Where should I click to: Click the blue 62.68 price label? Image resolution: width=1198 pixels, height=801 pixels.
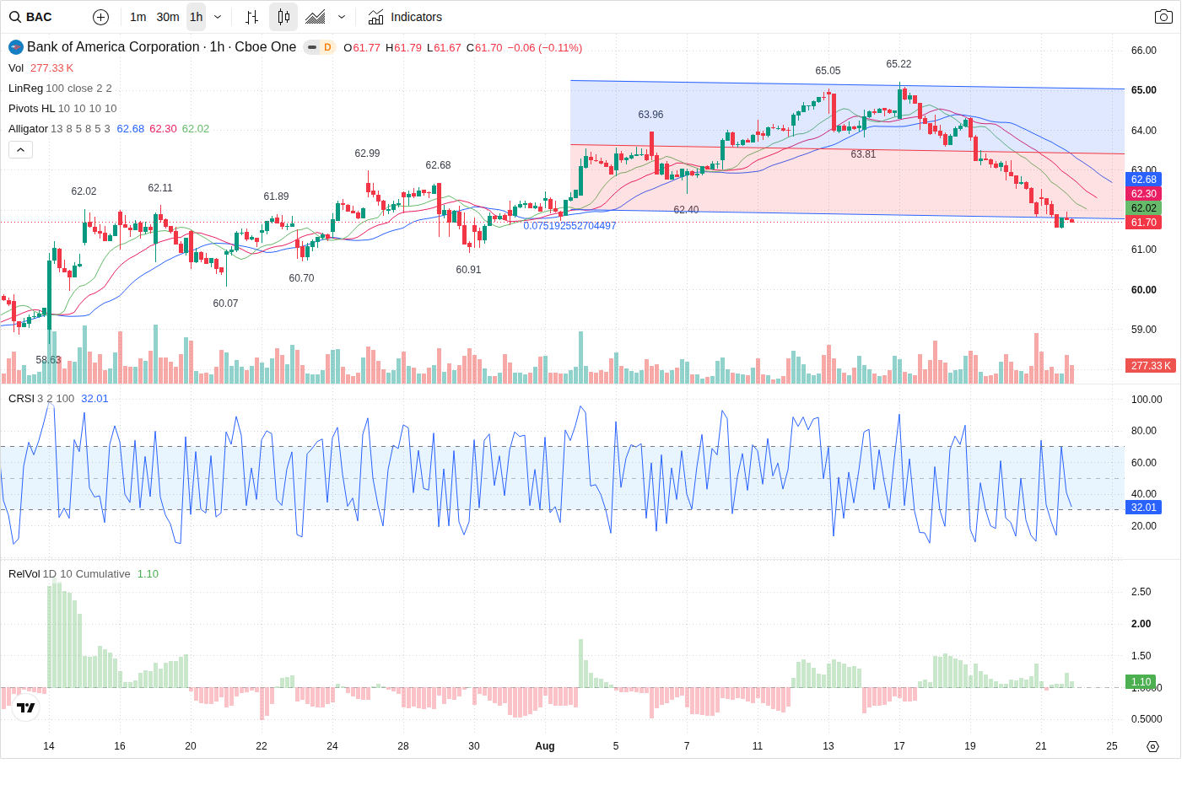(1143, 180)
